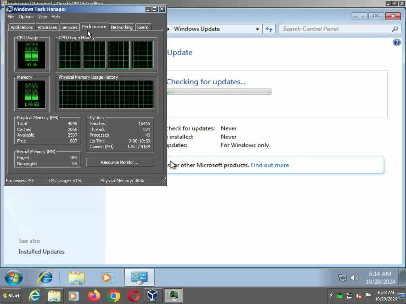Open Windows Media Player in guest taskbar

[107, 278]
